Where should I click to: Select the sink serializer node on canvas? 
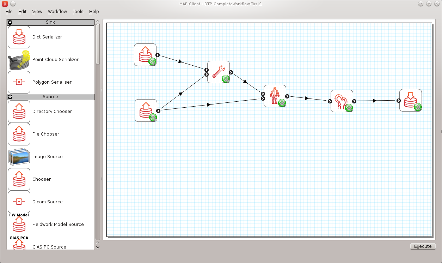pos(411,100)
